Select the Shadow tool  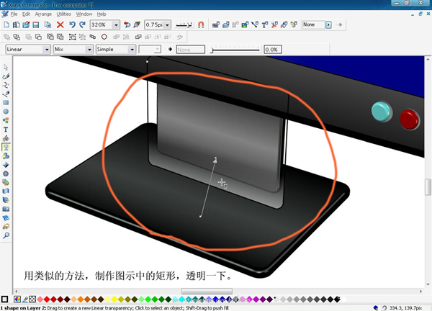coord(6,156)
